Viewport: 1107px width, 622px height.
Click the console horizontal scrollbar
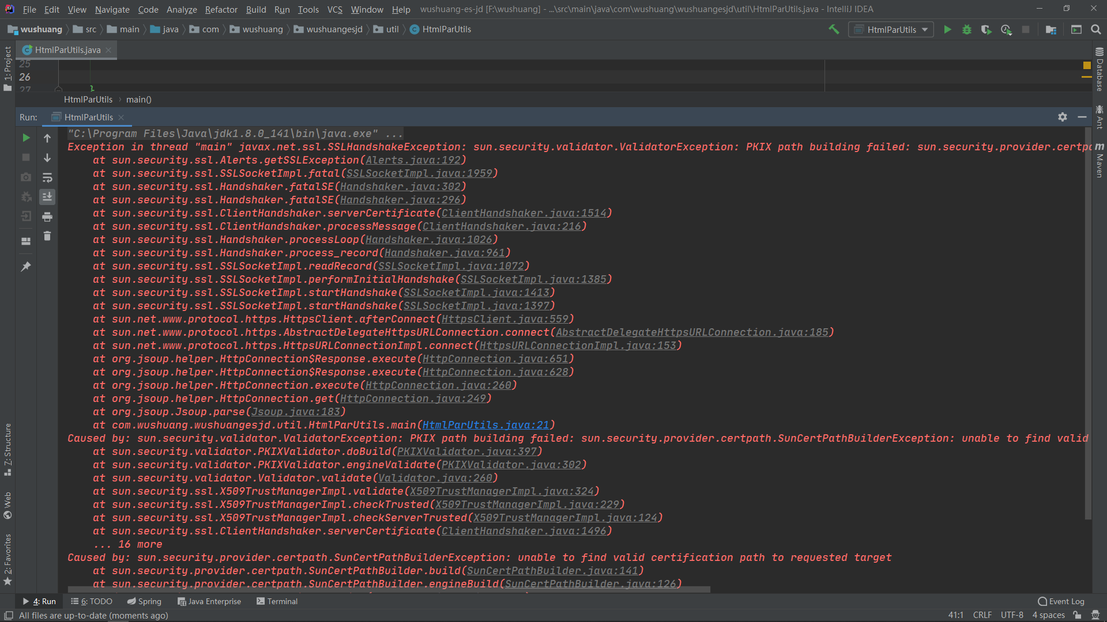click(389, 589)
